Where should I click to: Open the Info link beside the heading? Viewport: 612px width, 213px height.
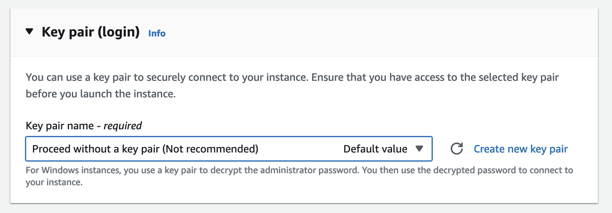pos(157,34)
